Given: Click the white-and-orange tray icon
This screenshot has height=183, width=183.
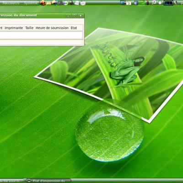Looking at the screenshot, I should (129, 3).
